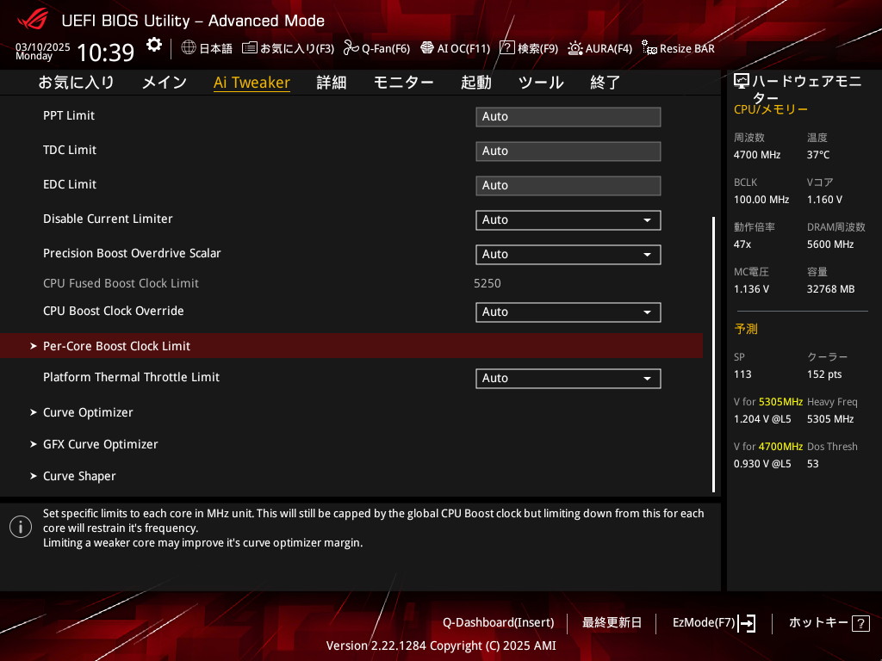Click the 32768 MB capacity value
882x661 pixels.
tap(831, 289)
